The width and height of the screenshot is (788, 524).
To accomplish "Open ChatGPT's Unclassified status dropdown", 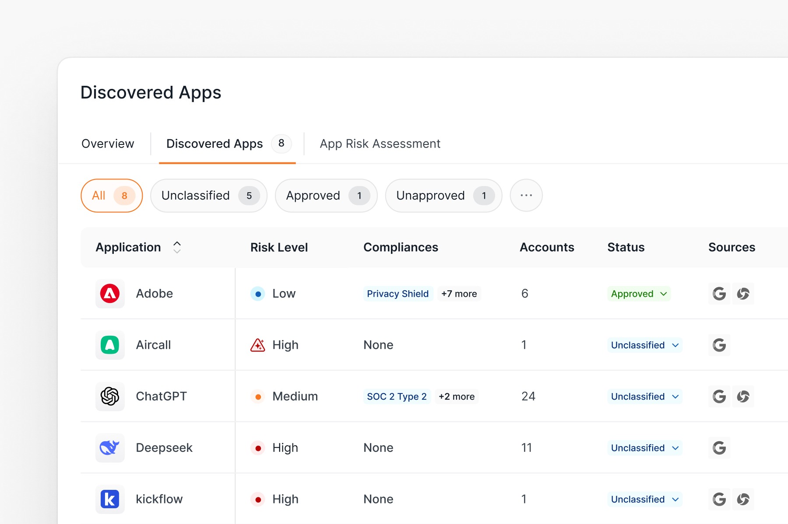I will [x=644, y=397].
